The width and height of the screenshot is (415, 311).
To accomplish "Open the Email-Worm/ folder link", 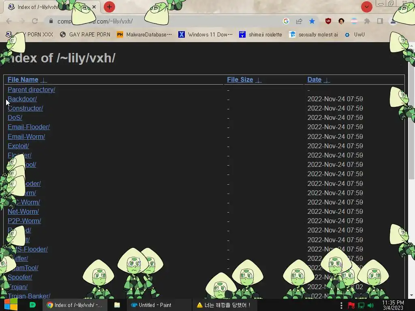I will [26, 136].
